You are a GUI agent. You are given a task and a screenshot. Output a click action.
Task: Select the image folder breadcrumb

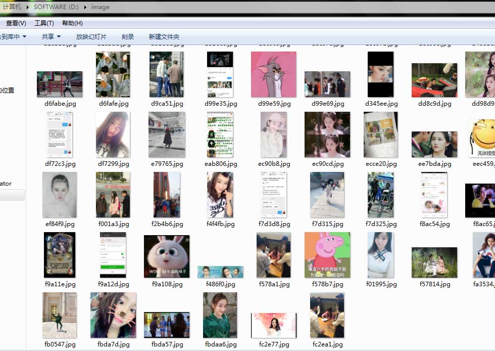coord(101,7)
